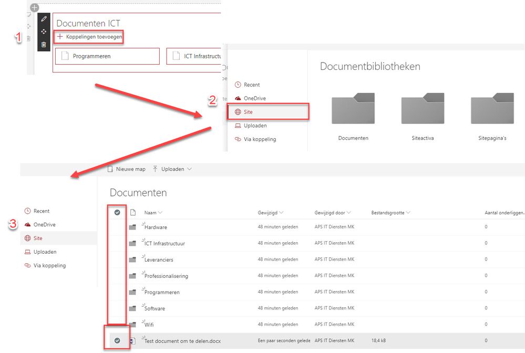Click the Software folder icon
This screenshot has height=353, width=525.
pos(132,308)
